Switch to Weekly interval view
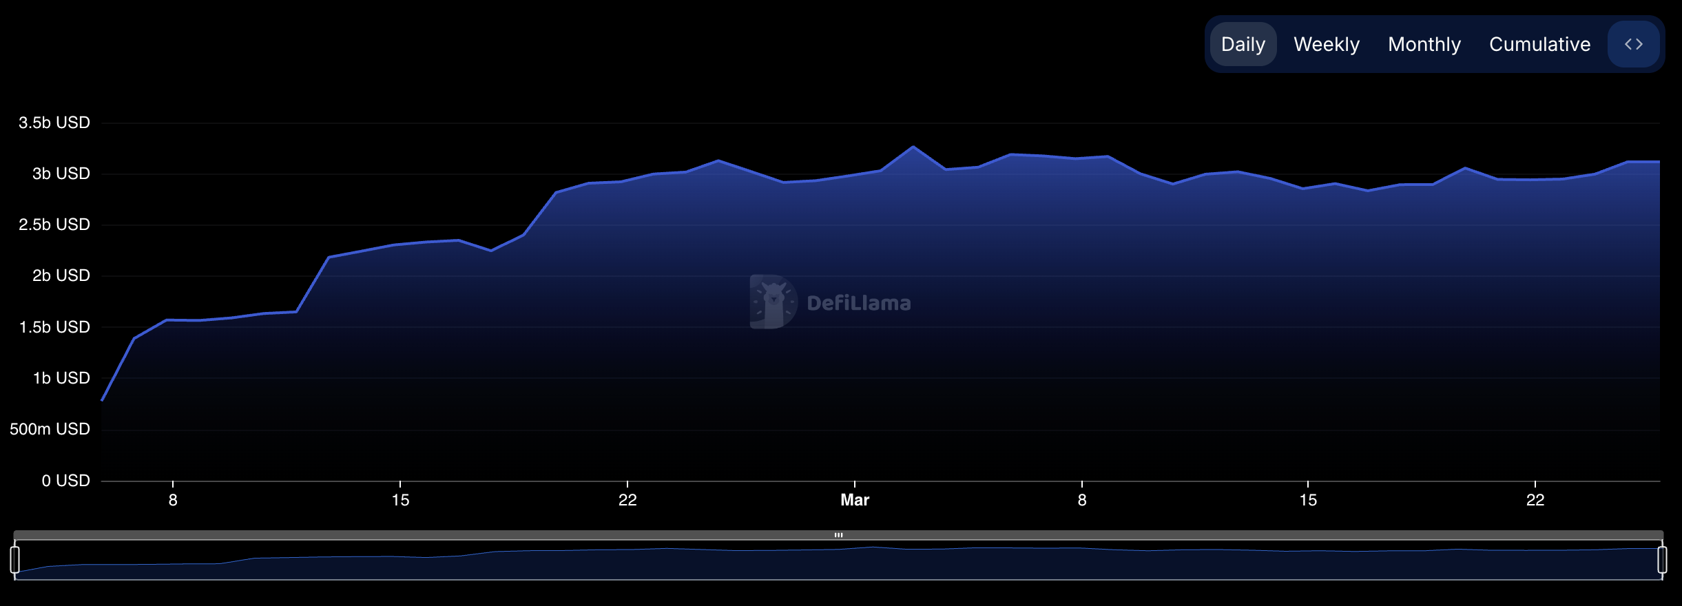Image resolution: width=1682 pixels, height=606 pixels. [x=1327, y=44]
